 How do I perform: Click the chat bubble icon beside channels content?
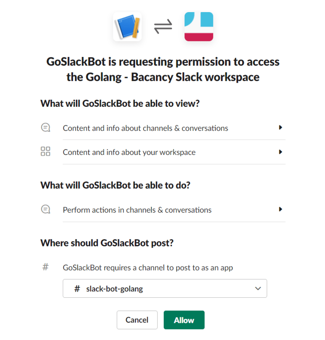pyautogui.click(x=45, y=127)
